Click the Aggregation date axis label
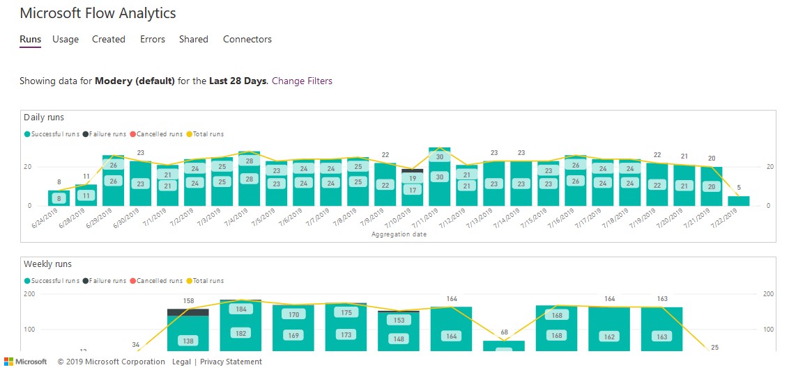 399,234
